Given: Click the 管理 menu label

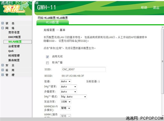Looking at the screenshot, I should [x=10, y=75].
